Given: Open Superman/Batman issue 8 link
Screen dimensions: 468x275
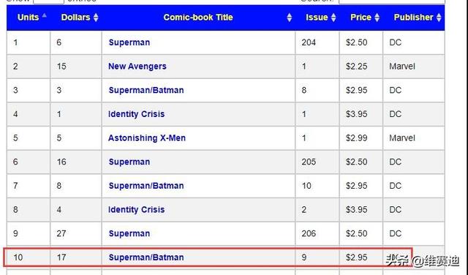Looking at the screenshot, I should click(146, 90).
